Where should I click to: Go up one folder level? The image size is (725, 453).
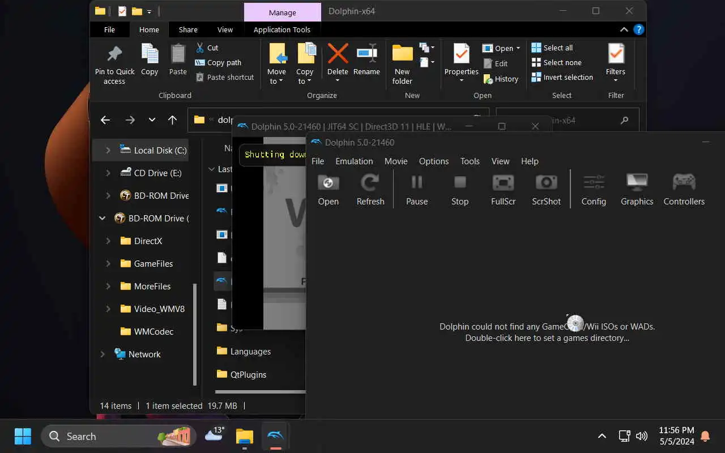pos(172,119)
